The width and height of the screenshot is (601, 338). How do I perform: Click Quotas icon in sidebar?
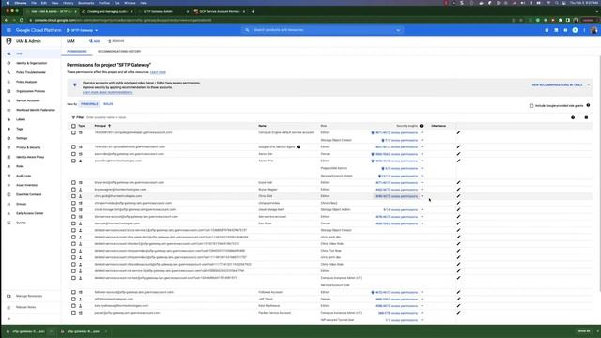click(8, 223)
